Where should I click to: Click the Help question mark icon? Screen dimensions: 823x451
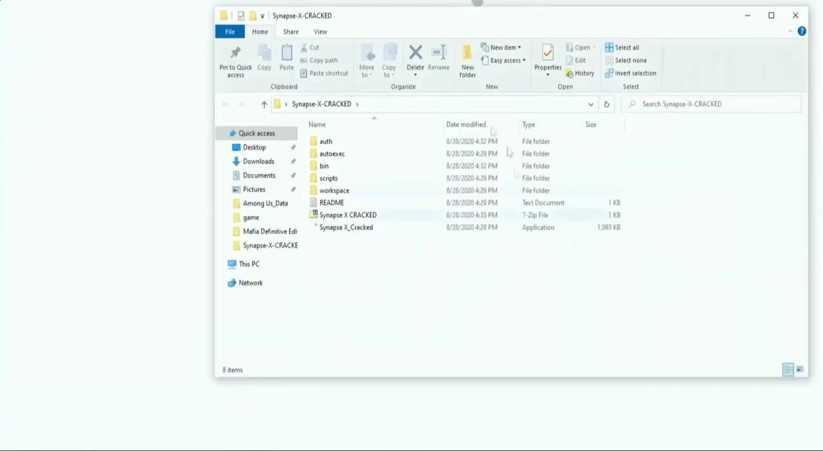pyautogui.click(x=802, y=31)
